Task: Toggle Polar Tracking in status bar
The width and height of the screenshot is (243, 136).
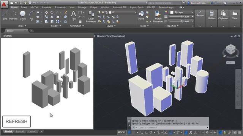Action: 151,133
